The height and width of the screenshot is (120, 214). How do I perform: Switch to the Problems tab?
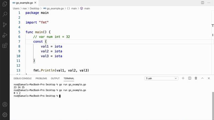(x=41, y=78)
